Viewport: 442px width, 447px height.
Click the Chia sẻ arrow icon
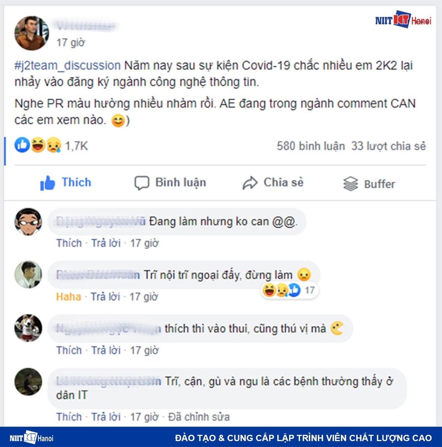(250, 183)
